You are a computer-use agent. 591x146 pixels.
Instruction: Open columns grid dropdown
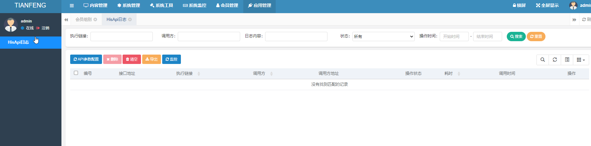click(x=581, y=60)
